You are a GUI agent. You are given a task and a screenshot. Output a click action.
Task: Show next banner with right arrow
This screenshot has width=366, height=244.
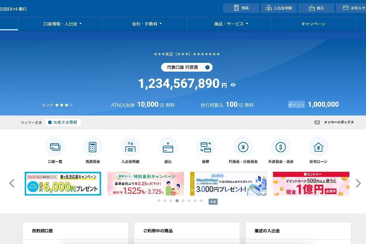click(358, 183)
